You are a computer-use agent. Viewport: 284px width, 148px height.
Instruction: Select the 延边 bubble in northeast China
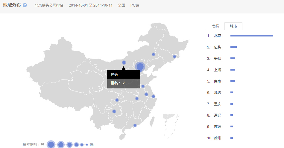174,57
